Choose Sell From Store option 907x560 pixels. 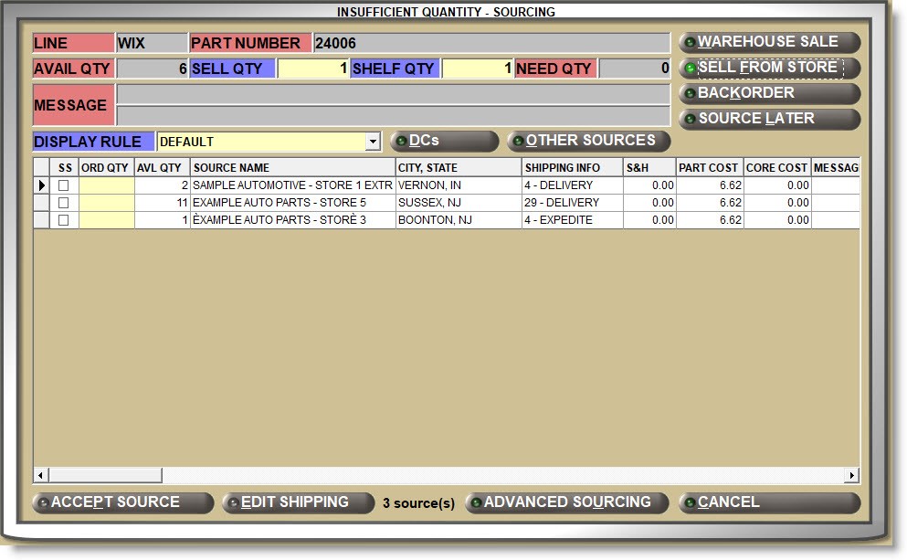[769, 68]
